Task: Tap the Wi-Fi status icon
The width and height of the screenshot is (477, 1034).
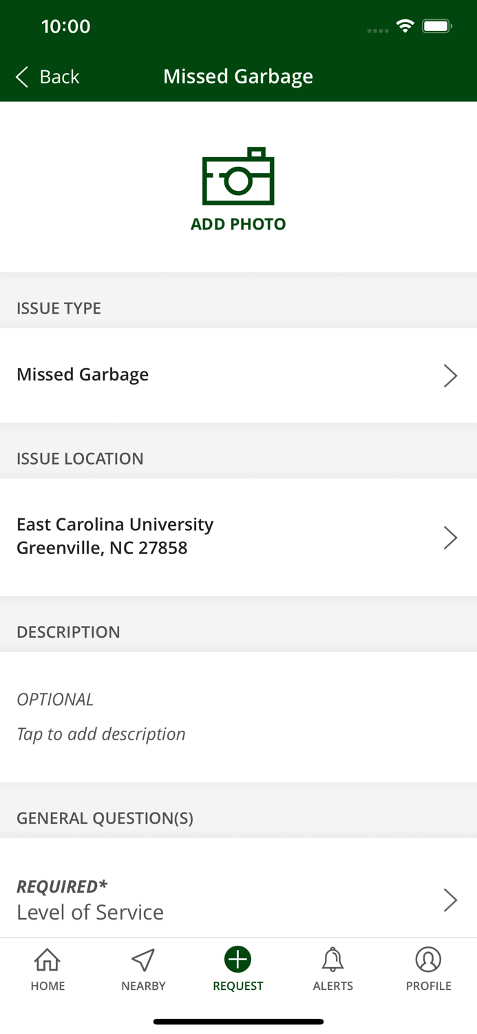Action: click(405, 27)
